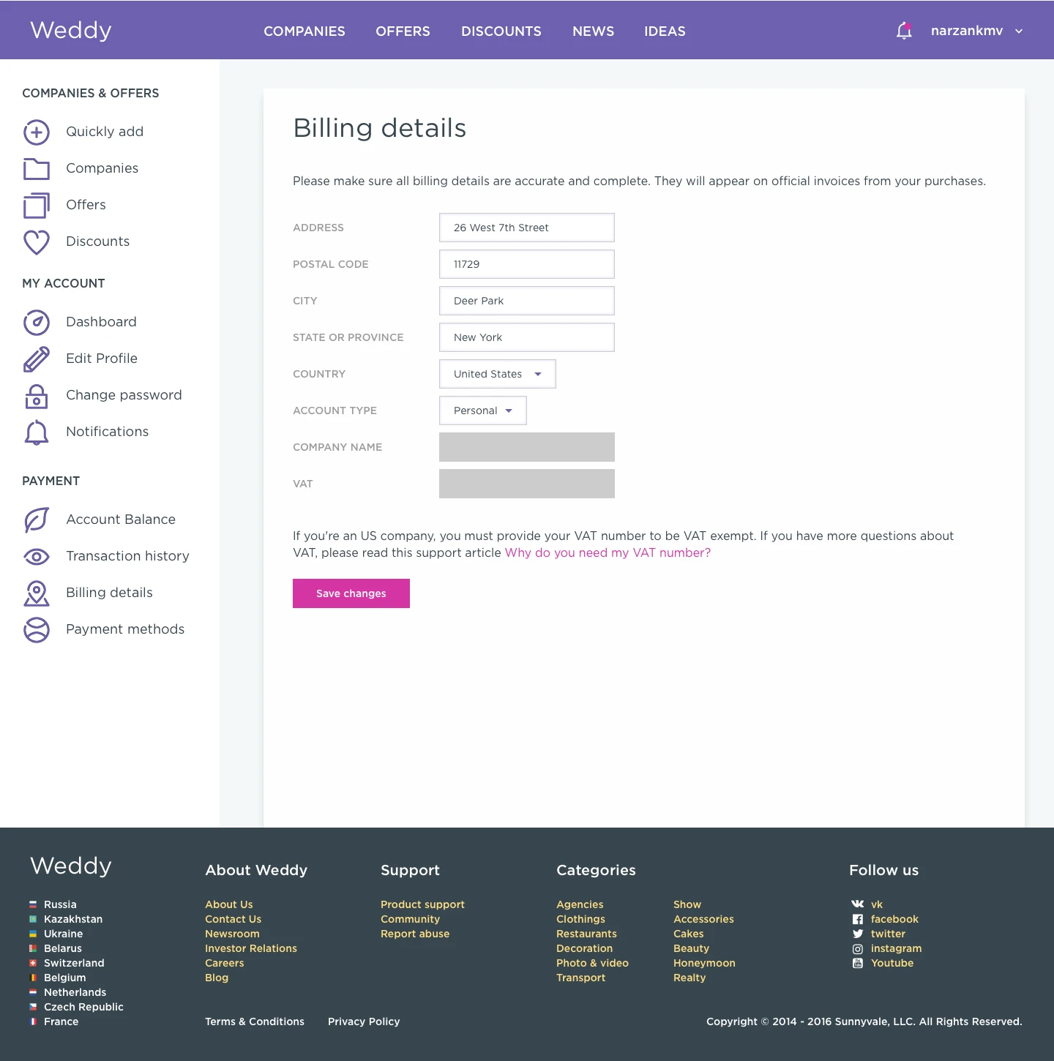Expand the Account Type dropdown

[483, 410]
